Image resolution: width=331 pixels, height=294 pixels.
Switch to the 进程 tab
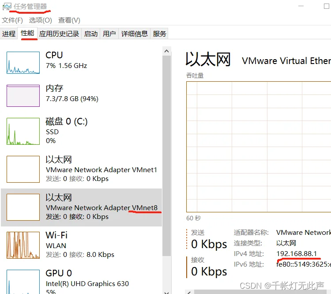pos(9,34)
